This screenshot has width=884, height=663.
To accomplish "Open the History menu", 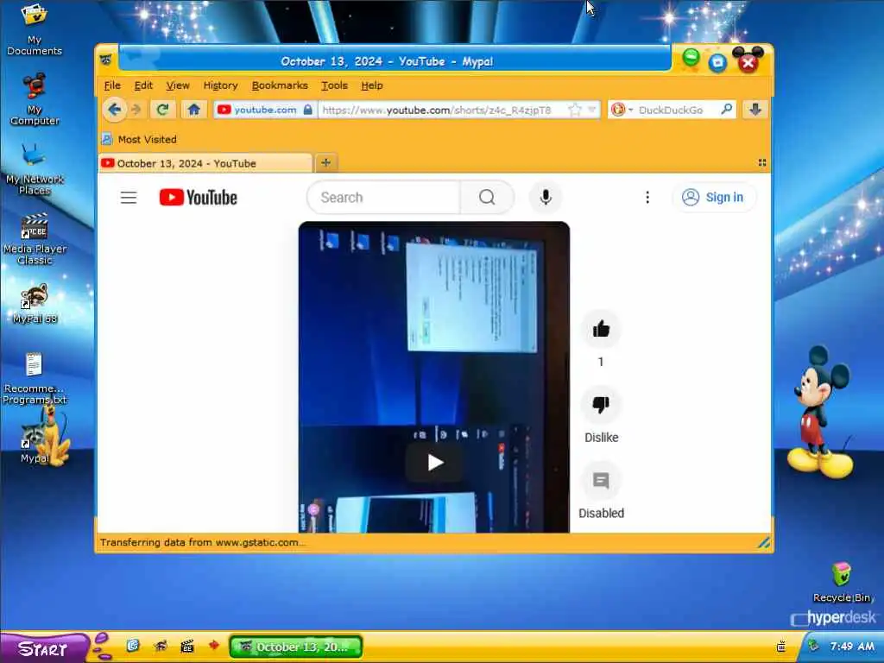I will (x=220, y=85).
